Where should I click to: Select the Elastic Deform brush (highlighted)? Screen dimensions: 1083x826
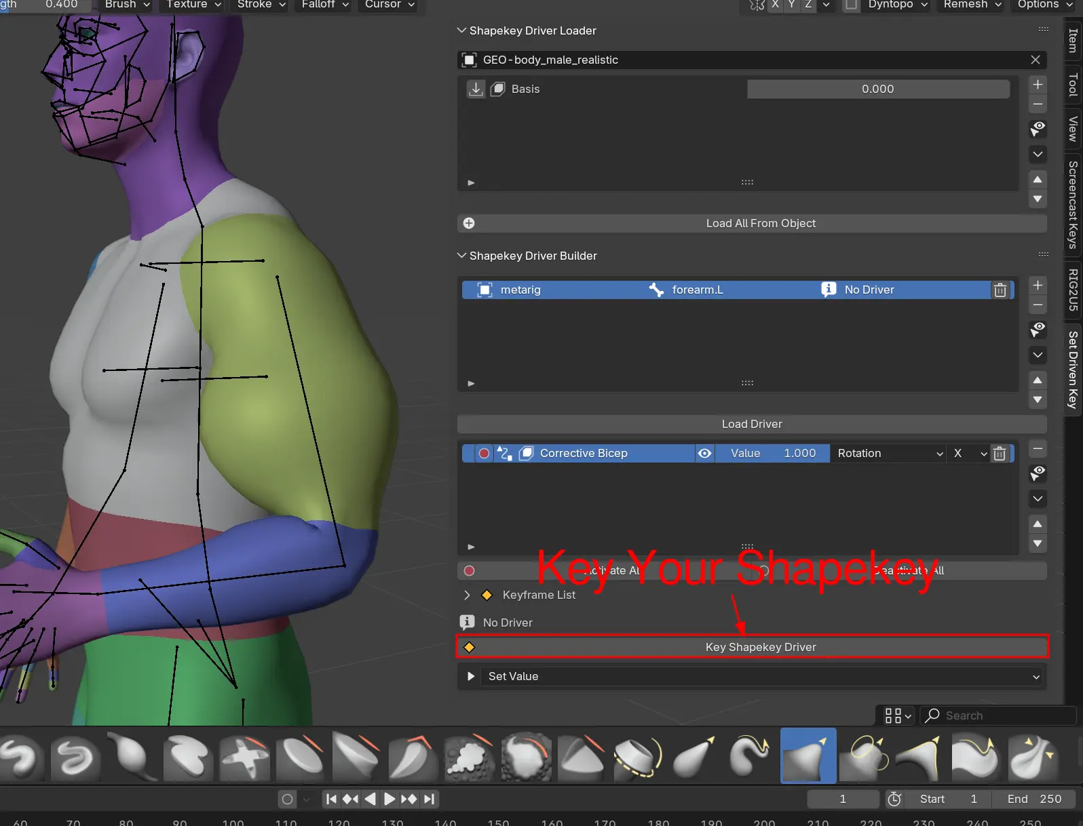point(807,755)
